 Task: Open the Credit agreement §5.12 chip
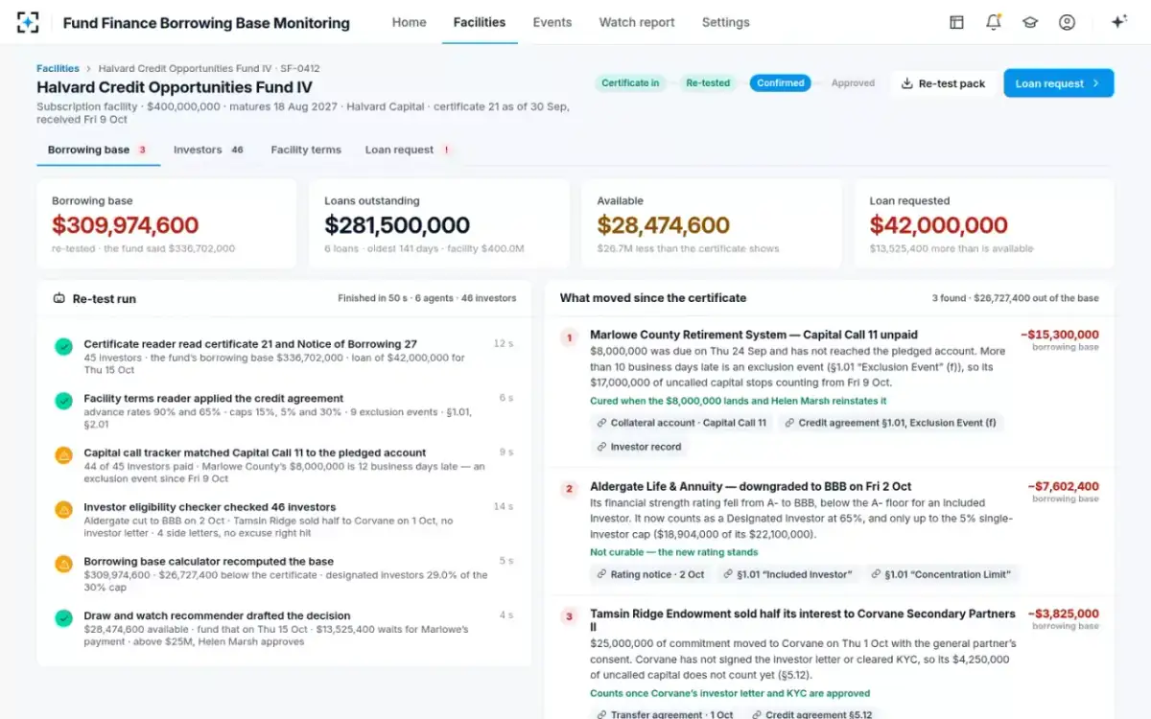811,715
